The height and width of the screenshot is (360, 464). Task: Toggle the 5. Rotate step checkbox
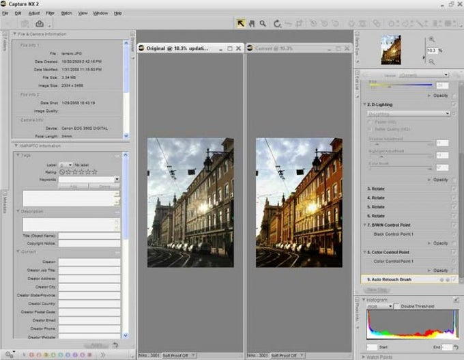click(x=454, y=206)
